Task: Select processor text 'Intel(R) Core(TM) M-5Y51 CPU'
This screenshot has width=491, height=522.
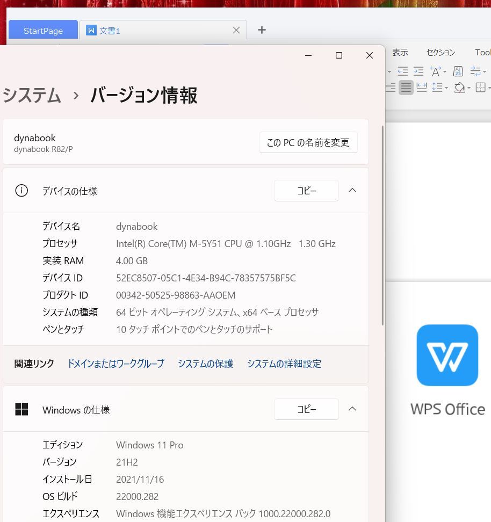Action: click(179, 244)
